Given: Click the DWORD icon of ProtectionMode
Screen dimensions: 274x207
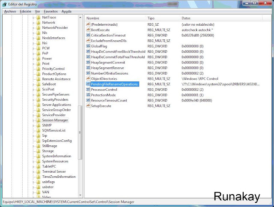Looking at the screenshot, I should tap(88, 95).
